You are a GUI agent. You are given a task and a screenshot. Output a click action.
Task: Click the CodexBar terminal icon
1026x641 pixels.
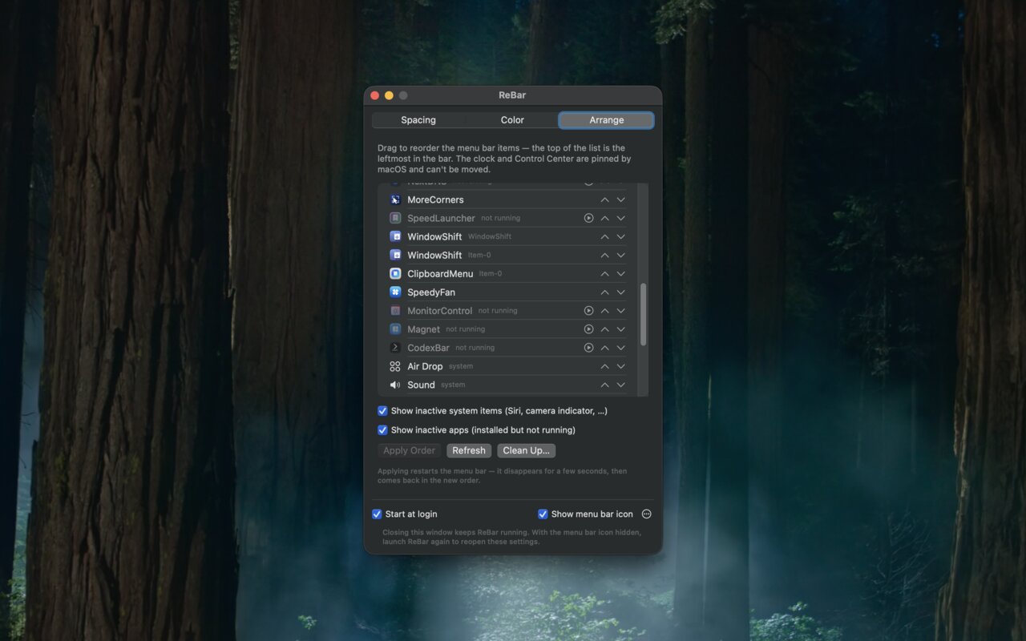395,347
